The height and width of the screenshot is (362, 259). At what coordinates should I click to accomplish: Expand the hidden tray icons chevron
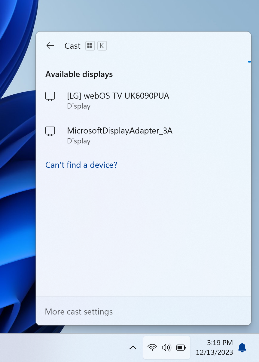pos(133,348)
